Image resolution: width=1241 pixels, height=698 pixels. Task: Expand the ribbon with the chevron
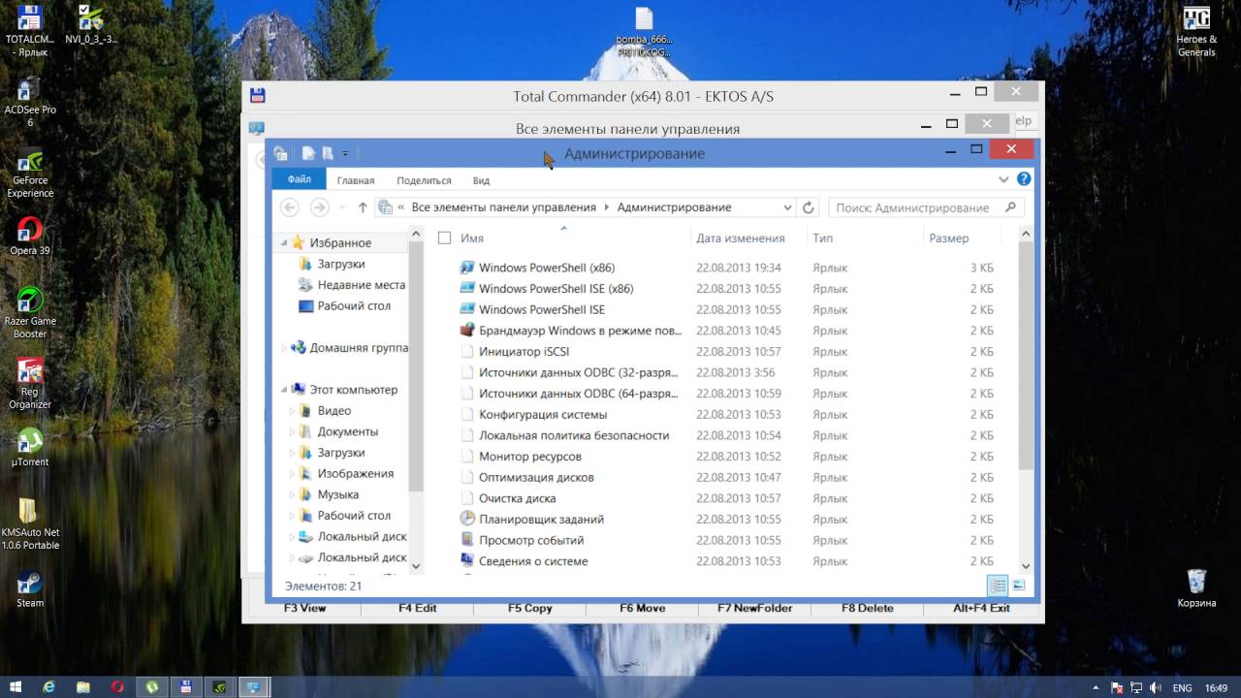coord(1003,179)
